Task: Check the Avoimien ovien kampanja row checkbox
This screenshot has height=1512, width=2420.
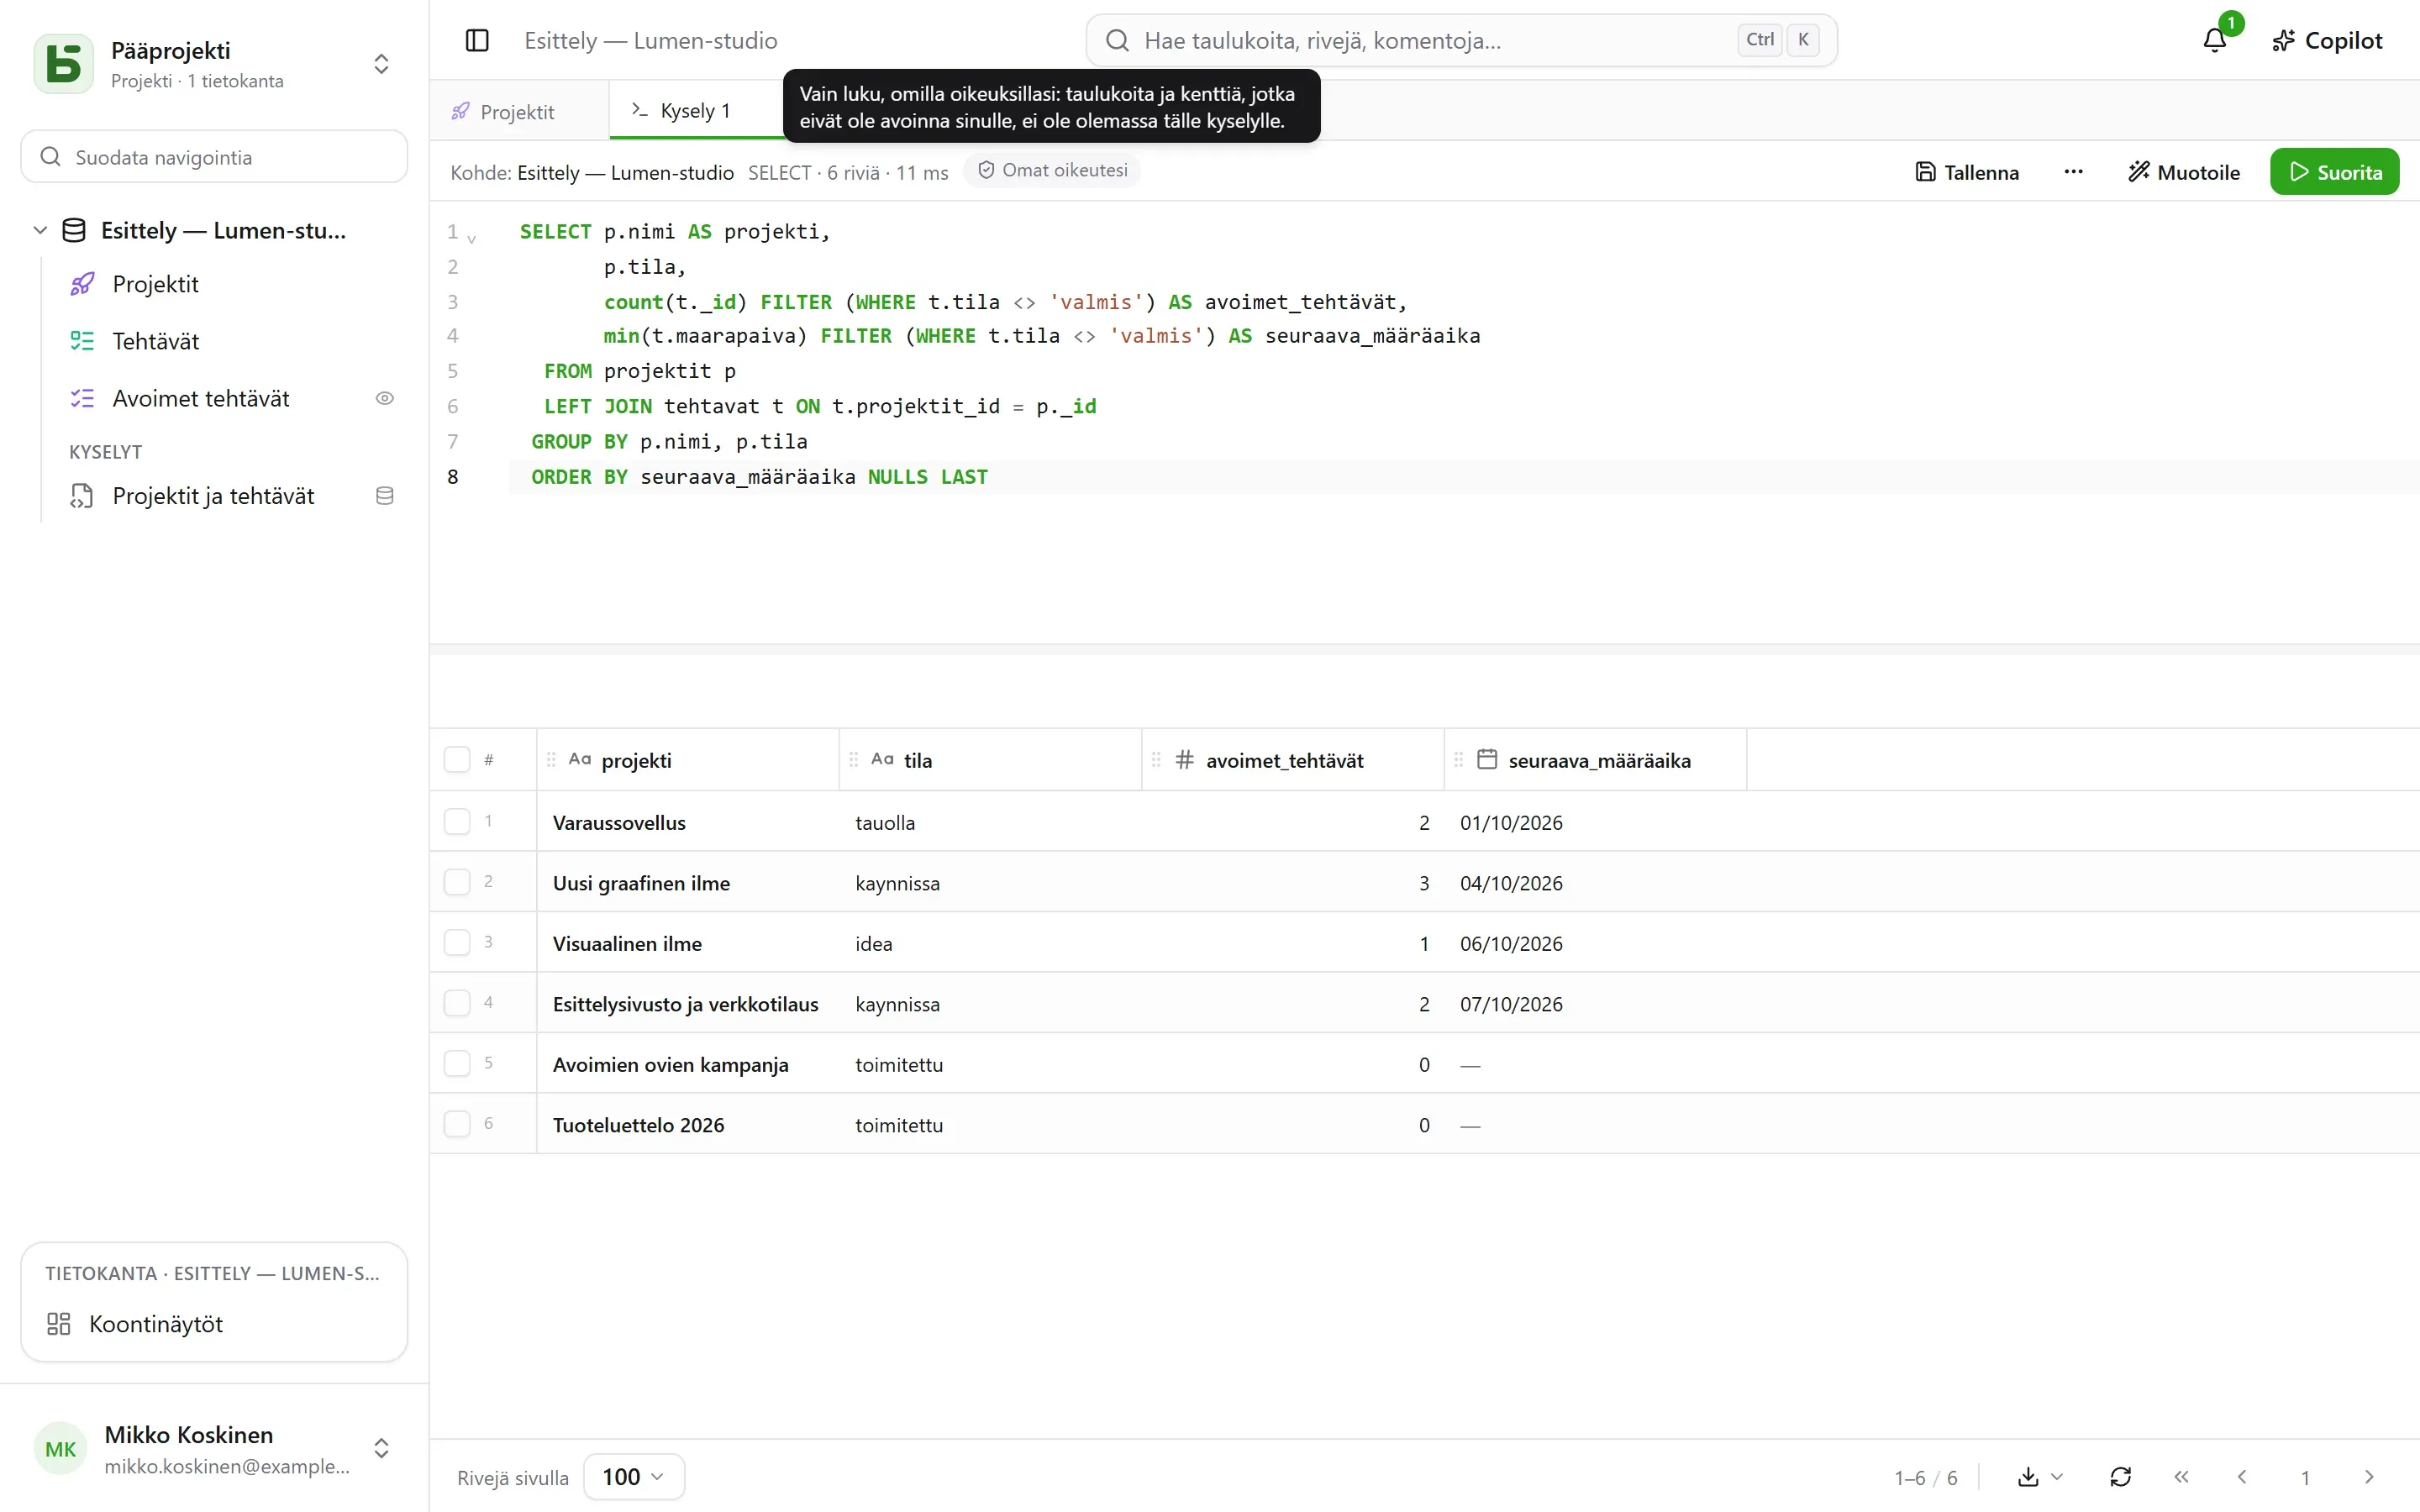Action: tap(457, 1064)
